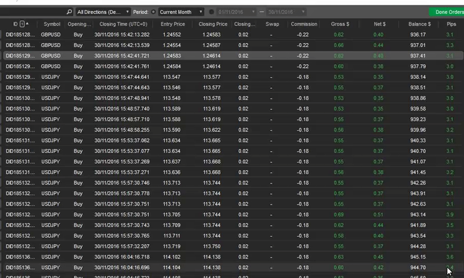Viewport: 464px width, 278px height.
Task: Click entry price 1.24584
Action: [172, 67]
